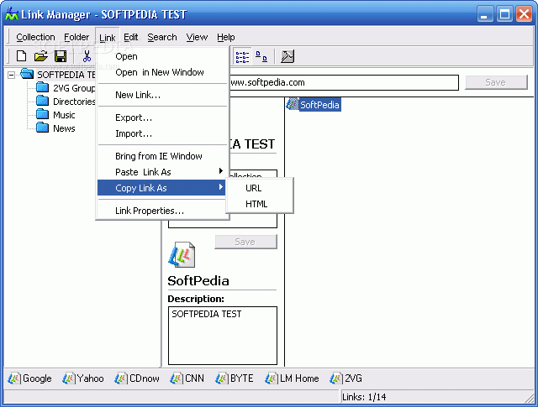
Task: Open the Search menu
Action: click(x=162, y=37)
